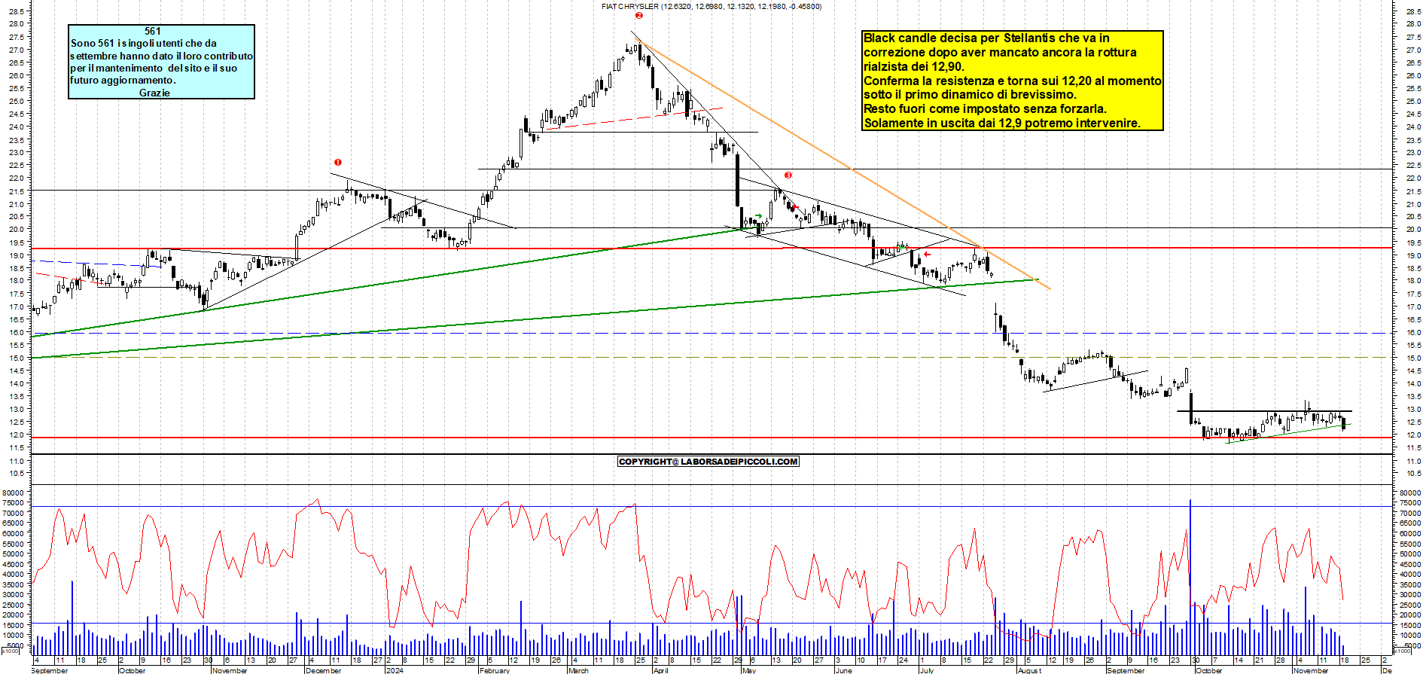Click the black resistance line at 12.9
This screenshot has width=1423, height=674.
click(x=1264, y=411)
